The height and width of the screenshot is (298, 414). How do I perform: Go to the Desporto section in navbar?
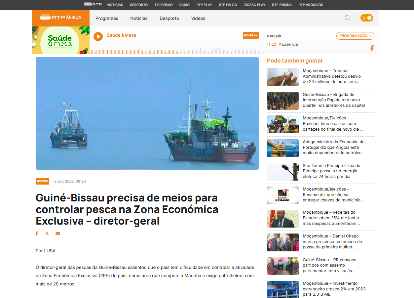pos(169,19)
